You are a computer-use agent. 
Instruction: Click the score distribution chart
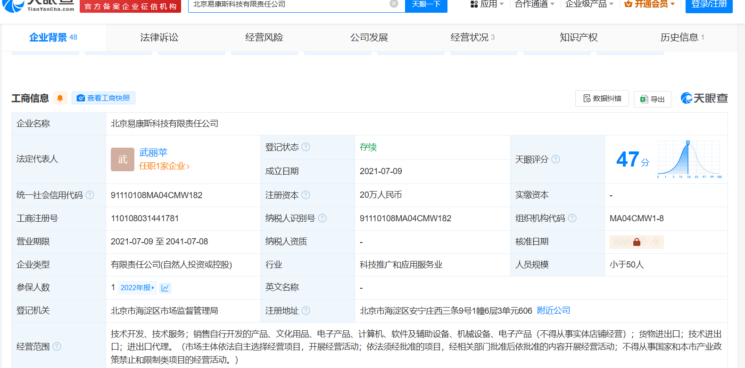click(x=689, y=159)
